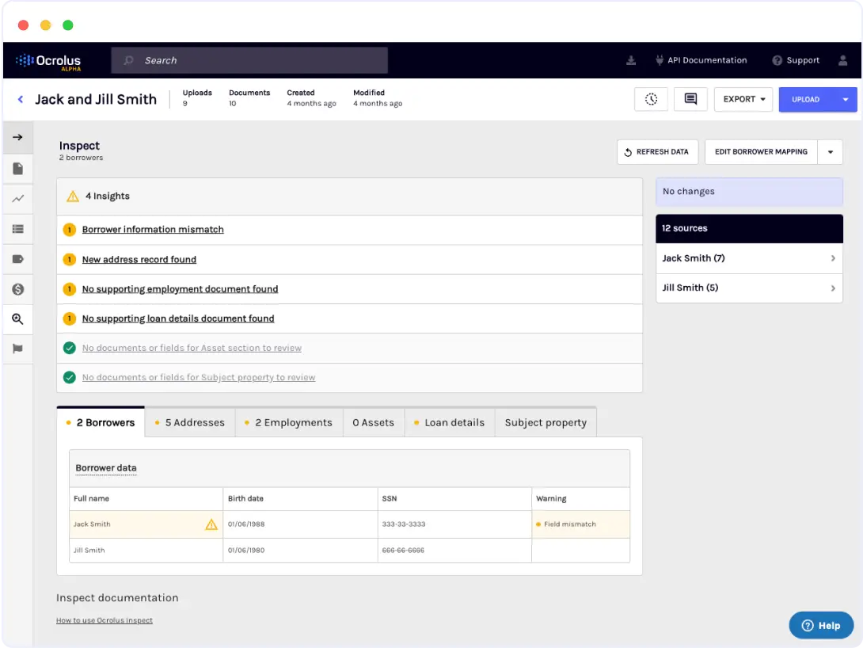Switch to the Loan details tab
863x648 pixels.
[x=449, y=422]
